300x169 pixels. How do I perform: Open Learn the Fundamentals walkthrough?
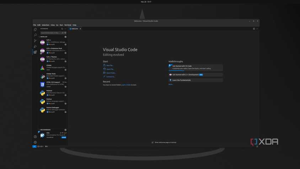[196, 80]
